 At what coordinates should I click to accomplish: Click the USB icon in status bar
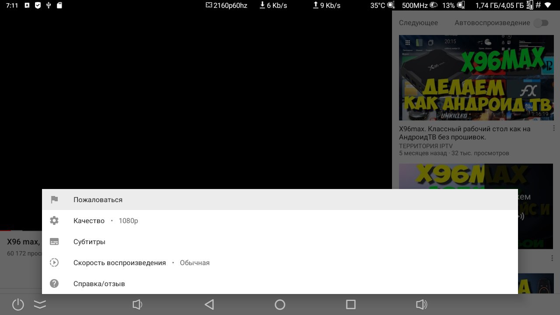(49, 5)
